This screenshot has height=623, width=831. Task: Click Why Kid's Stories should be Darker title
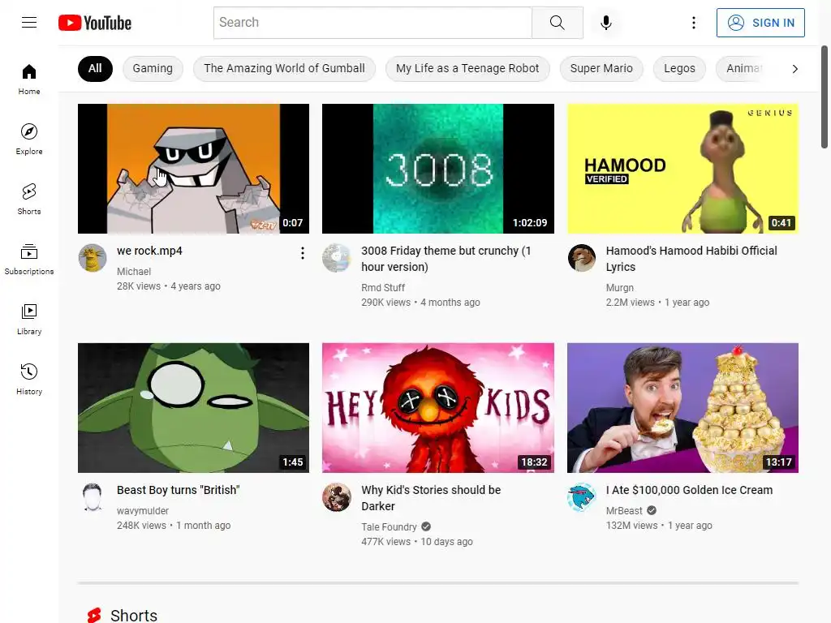[x=431, y=498]
